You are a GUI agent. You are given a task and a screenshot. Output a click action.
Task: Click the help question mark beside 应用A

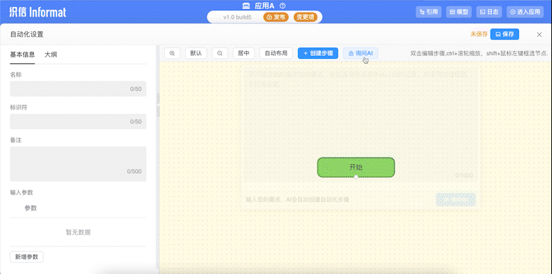pos(282,6)
